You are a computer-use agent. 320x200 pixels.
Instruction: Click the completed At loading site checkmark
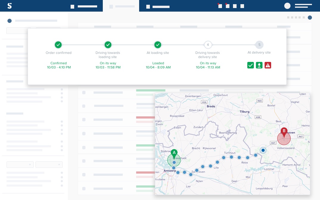(158, 45)
